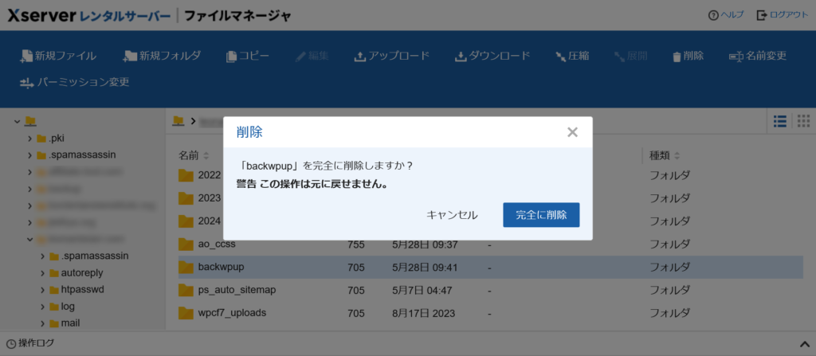Click the breadcrumb root folder icon
Image resolution: width=816 pixels, height=356 pixels.
(178, 121)
